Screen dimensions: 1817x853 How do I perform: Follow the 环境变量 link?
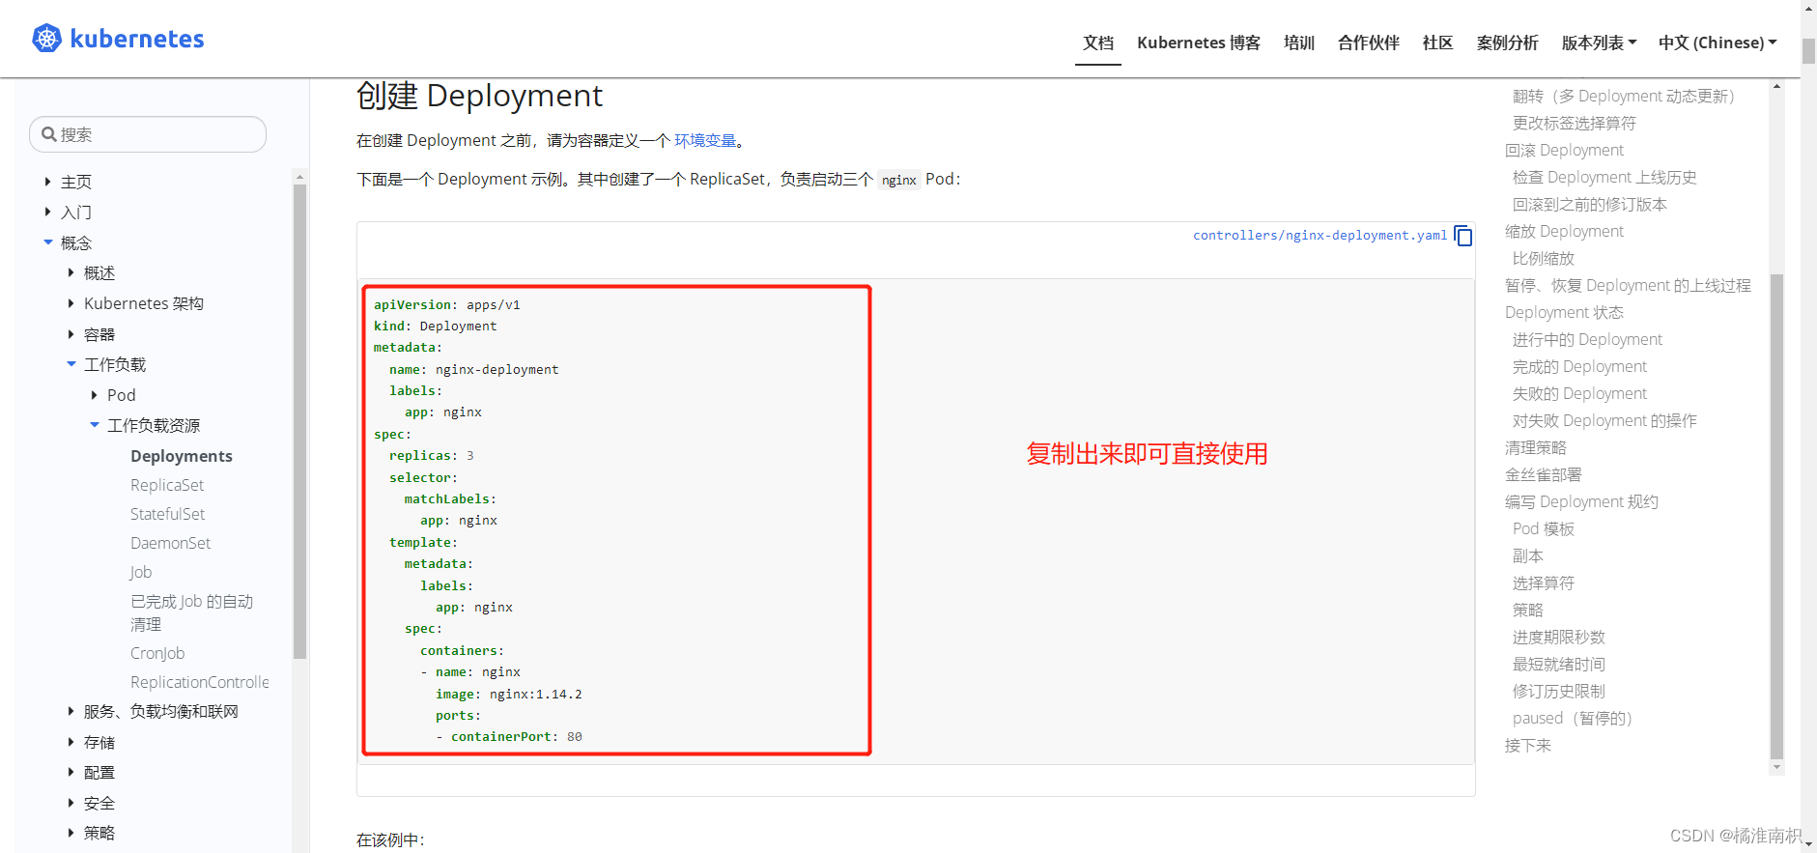click(705, 141)
